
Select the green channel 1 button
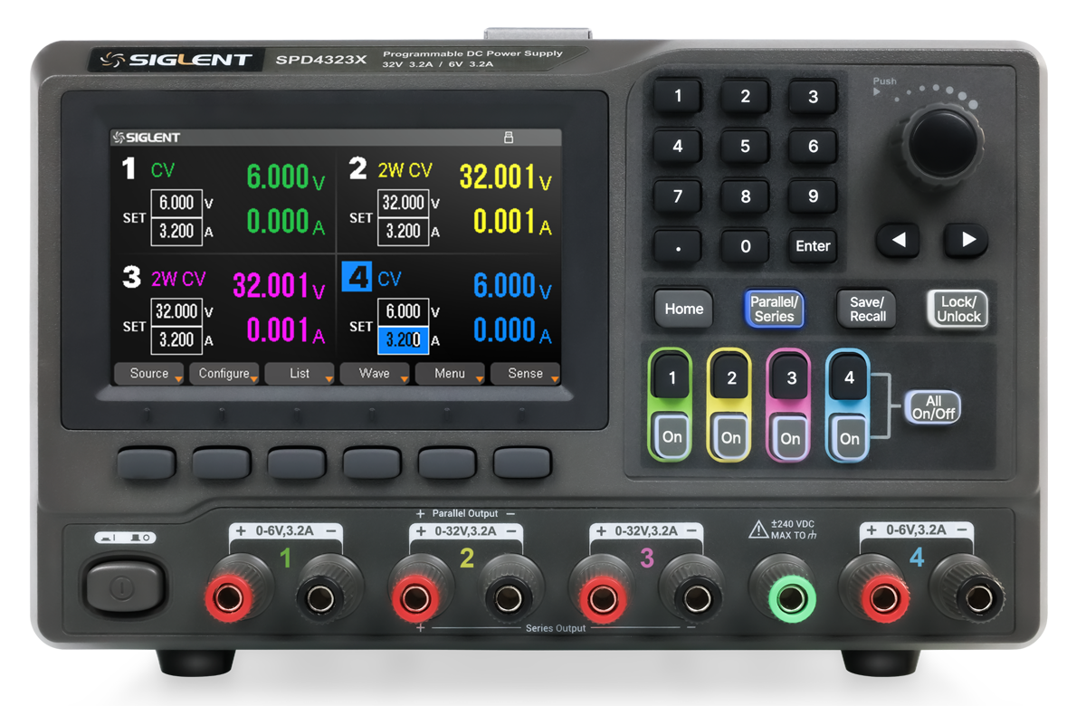coord(671,380)
